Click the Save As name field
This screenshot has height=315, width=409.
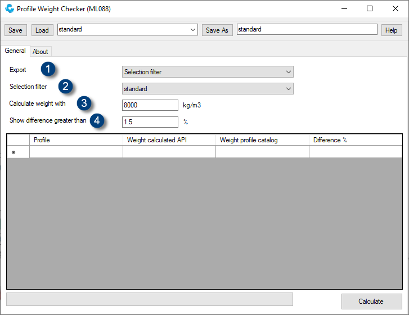[307, 30]
